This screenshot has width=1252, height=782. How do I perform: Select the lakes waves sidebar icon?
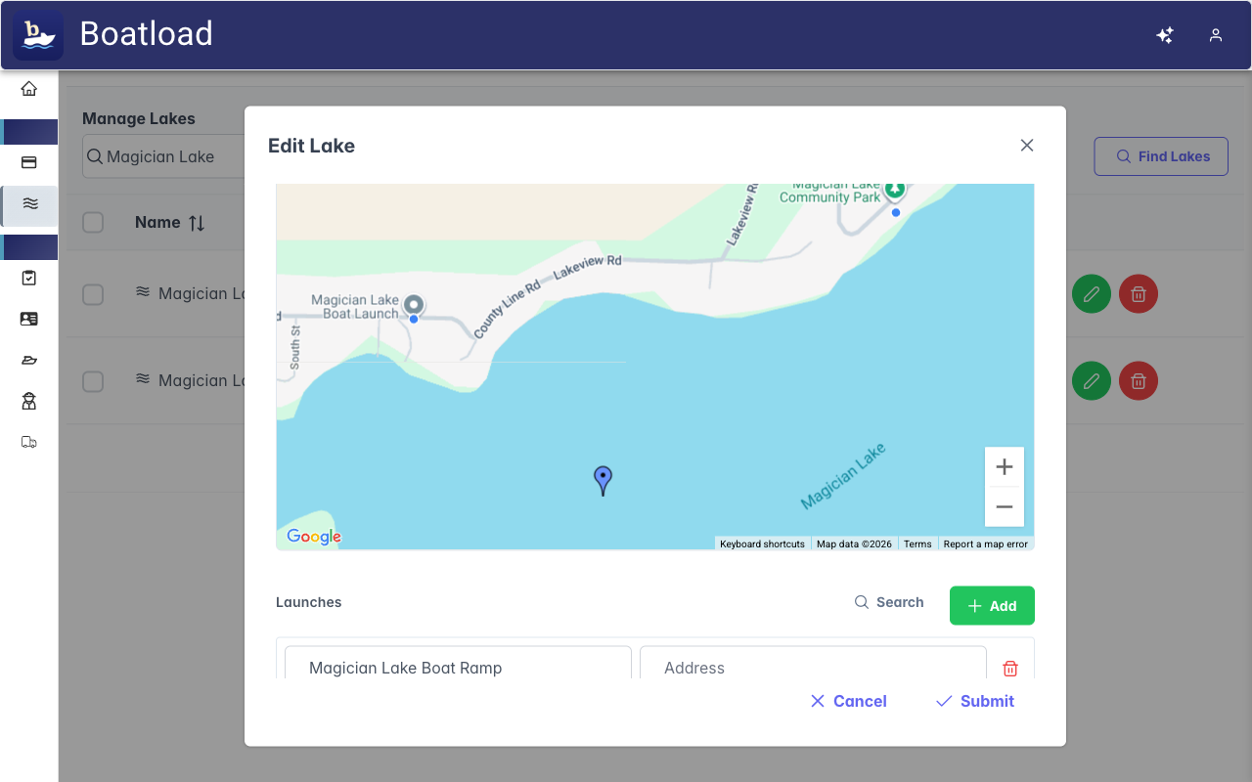pyautogui.click(x=30, y=203)
